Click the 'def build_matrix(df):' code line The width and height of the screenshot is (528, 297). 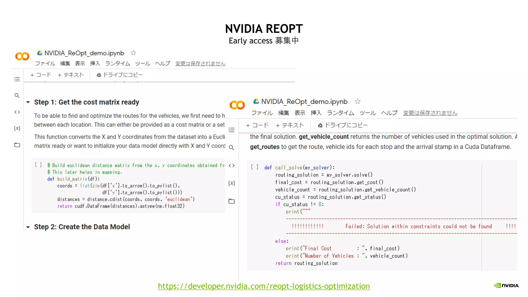coord(73,179)
